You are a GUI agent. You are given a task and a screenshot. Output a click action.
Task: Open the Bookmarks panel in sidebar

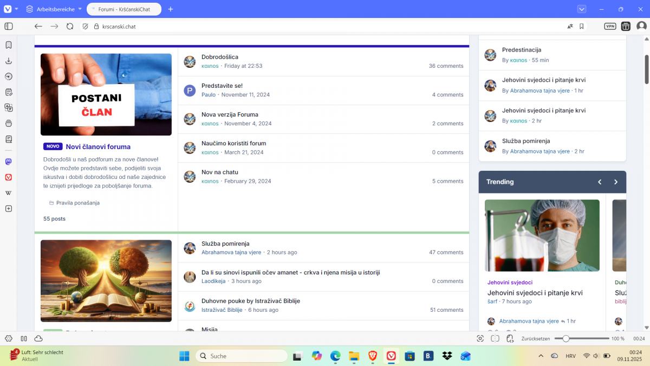(x=9, y=45)
